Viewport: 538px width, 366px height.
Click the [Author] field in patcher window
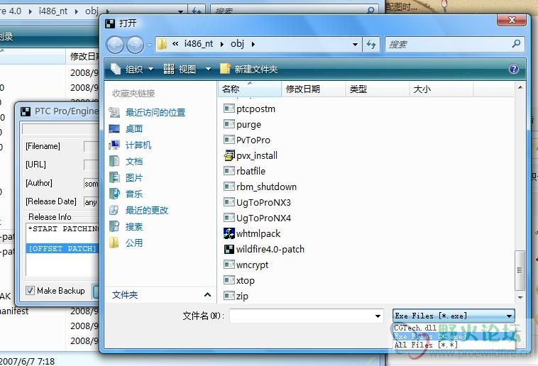[x=92, y=184]
